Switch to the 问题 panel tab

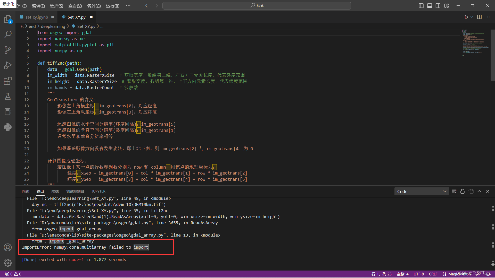26,191
